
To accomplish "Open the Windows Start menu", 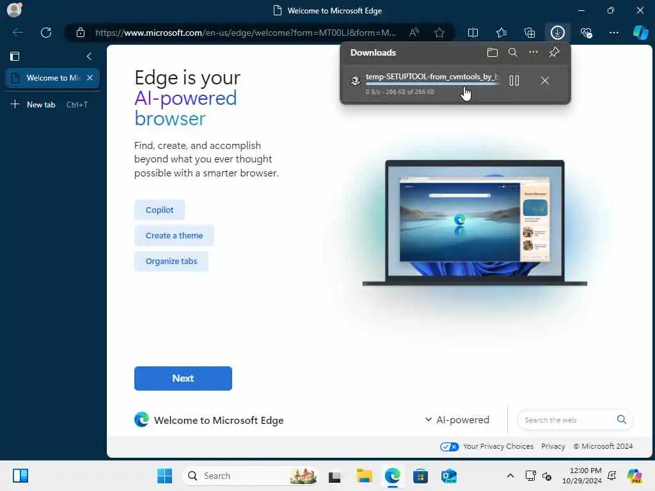I will [x=164, y=476].
